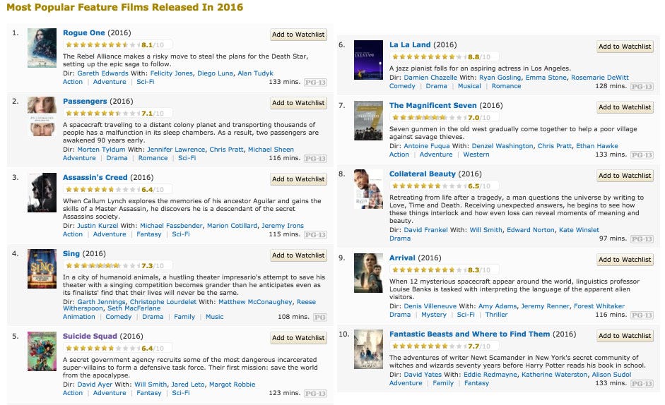Open the Collateral Beauty poster thumbnail
The image size is (665, 405).
coord(368,189)
